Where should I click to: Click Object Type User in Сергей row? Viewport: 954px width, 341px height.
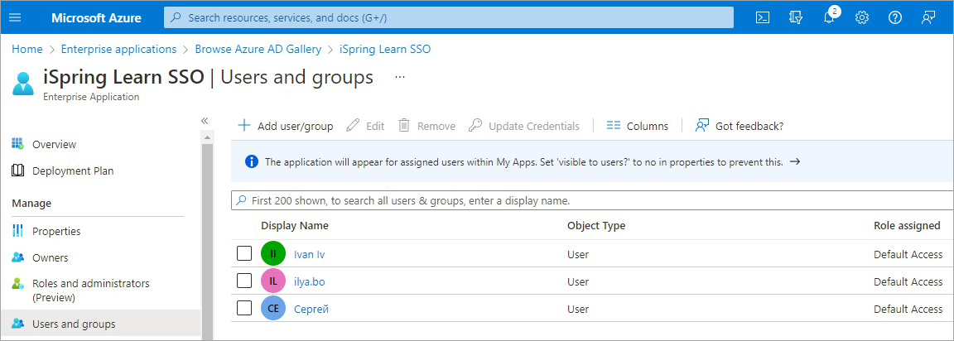(x=578, y=309)
